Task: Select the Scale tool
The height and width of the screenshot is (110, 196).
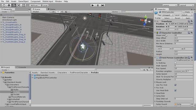Action: [19, 5]
